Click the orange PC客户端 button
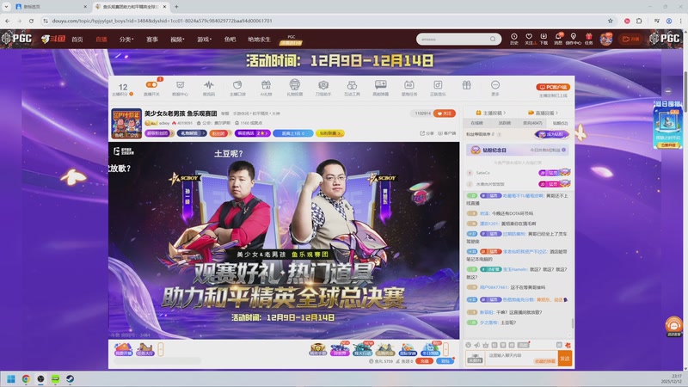The width and height of the screenshot is (688, 387). tap(553, 87)
